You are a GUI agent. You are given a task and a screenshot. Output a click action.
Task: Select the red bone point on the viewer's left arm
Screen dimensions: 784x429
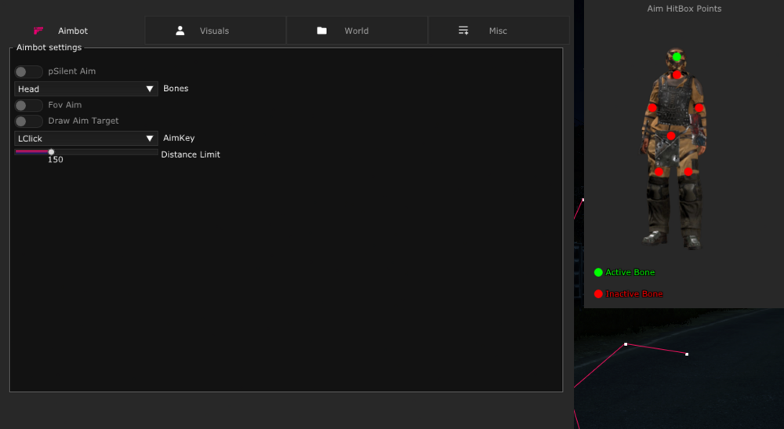(x=652, y=107)
